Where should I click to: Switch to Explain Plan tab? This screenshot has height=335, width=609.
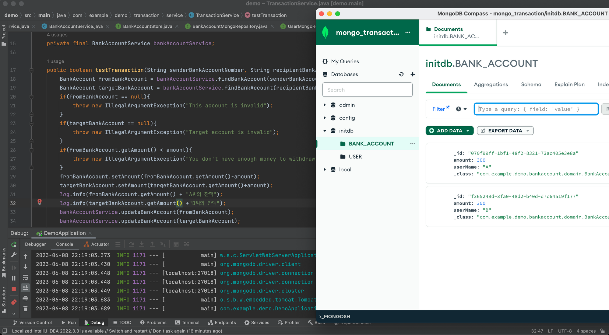[x=569, y=84]
